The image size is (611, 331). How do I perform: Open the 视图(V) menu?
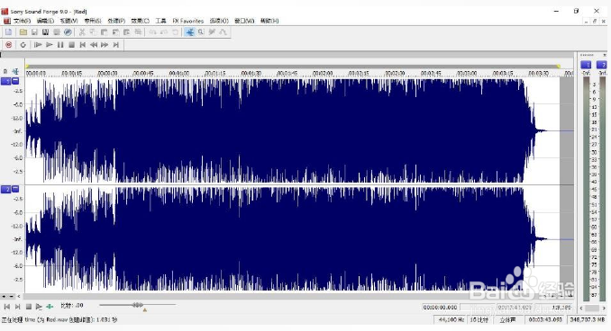68,21
